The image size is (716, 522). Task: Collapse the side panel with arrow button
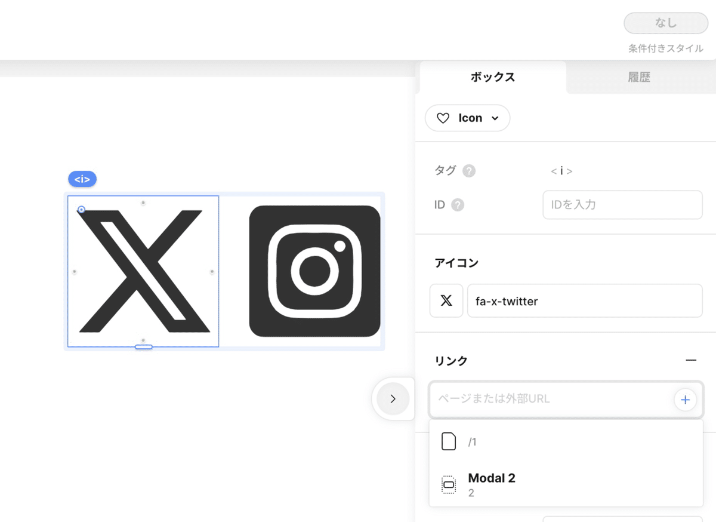click(393, 399)
